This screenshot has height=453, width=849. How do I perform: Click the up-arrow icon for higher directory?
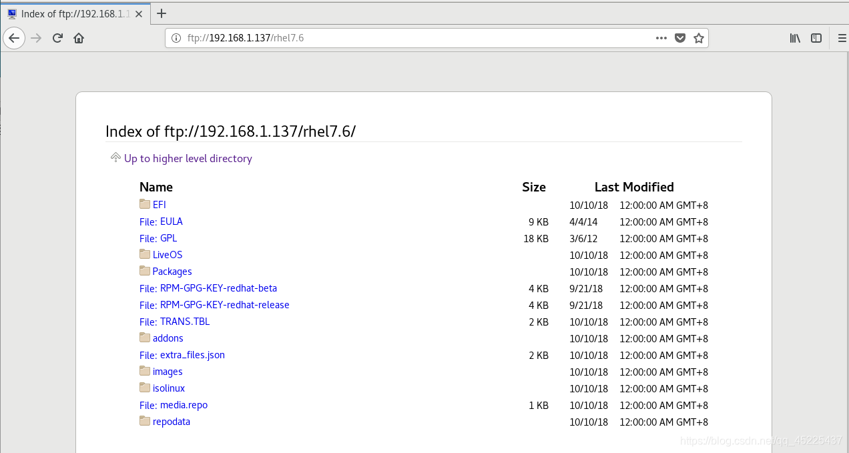click(116, 157)
